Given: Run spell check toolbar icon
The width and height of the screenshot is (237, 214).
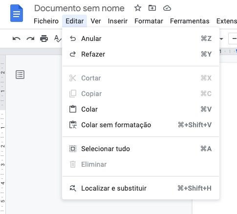Looking at the screenshot, I should 58,39.
